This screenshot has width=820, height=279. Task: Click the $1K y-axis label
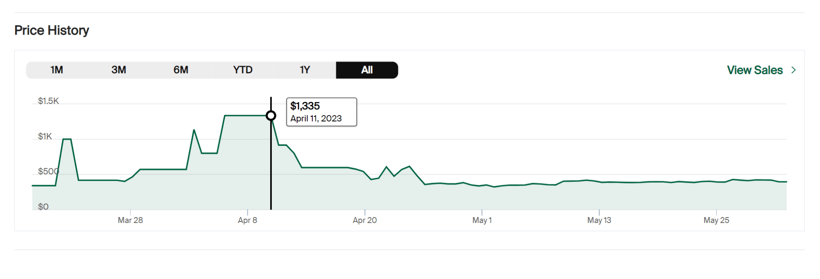pos(45,136)
